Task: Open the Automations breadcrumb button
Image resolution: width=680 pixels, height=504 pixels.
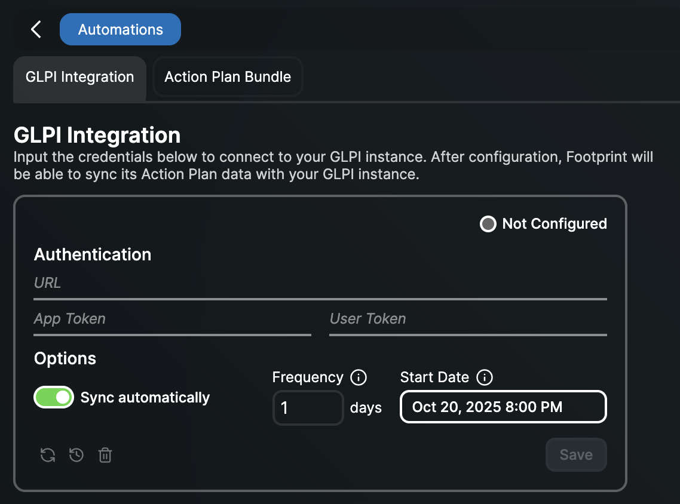Action: [x=120, y=29]
